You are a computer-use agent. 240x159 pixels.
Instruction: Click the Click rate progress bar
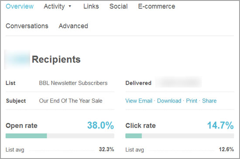coord(180,136)
